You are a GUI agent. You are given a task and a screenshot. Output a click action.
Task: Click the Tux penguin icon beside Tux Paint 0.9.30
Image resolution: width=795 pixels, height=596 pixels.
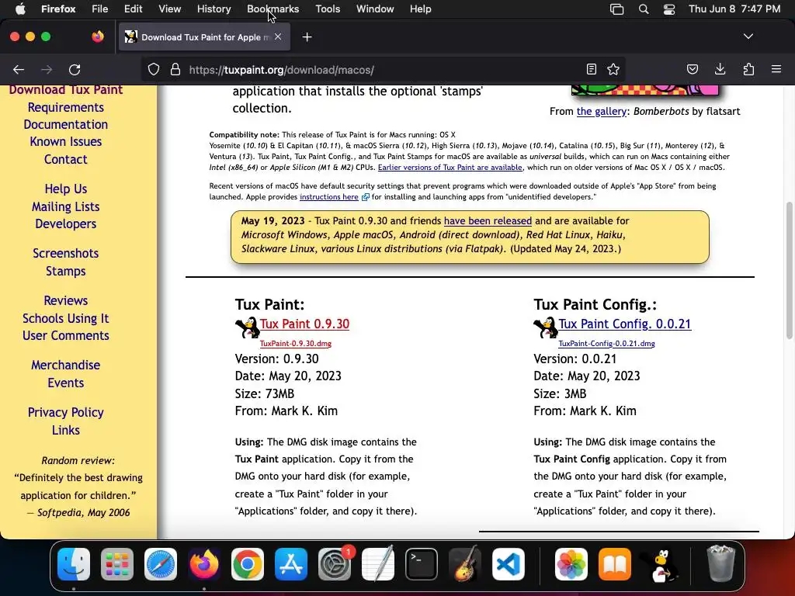pyautogui.click(x=248, y=327)
